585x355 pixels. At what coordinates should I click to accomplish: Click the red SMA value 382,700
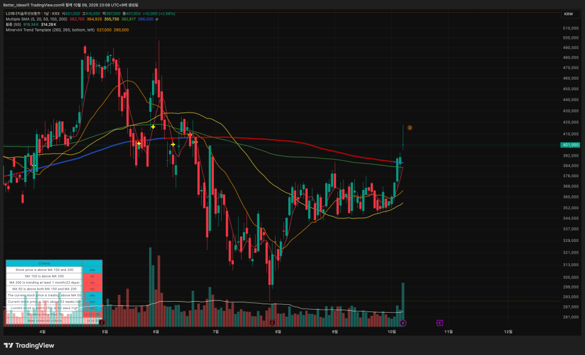pos(77,19)
